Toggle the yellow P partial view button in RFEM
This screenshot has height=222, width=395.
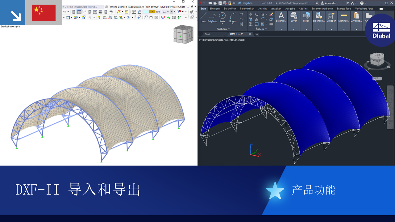[x=152, y=11]
